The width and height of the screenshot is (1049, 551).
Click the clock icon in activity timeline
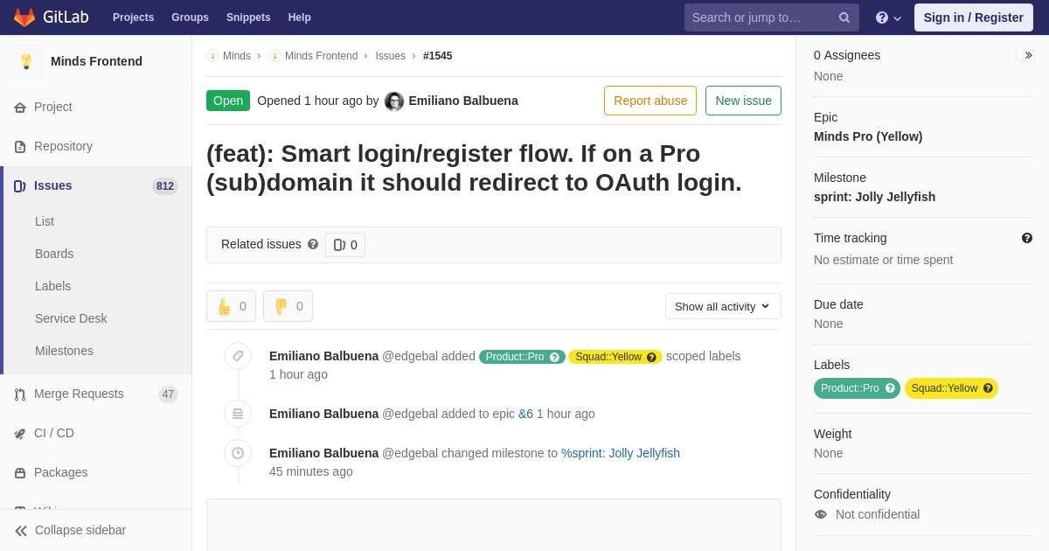pos(238,453)
